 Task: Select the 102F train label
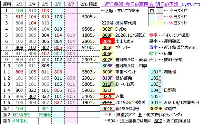156,78
